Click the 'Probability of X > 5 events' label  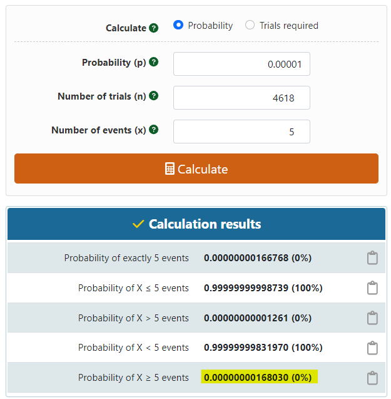(133, 318)
